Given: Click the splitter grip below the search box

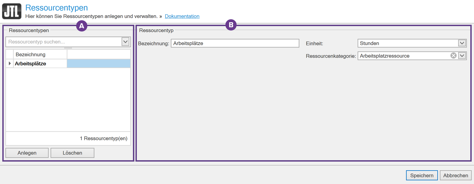Looking at the screenshot, I should pos(68,48).
